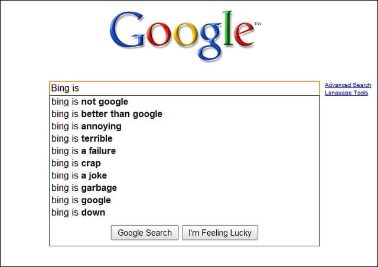This screenshot has width=378, height=267.
Task: Pick the "bing is annoying" suggestion
Action: [x=86, y=126]
